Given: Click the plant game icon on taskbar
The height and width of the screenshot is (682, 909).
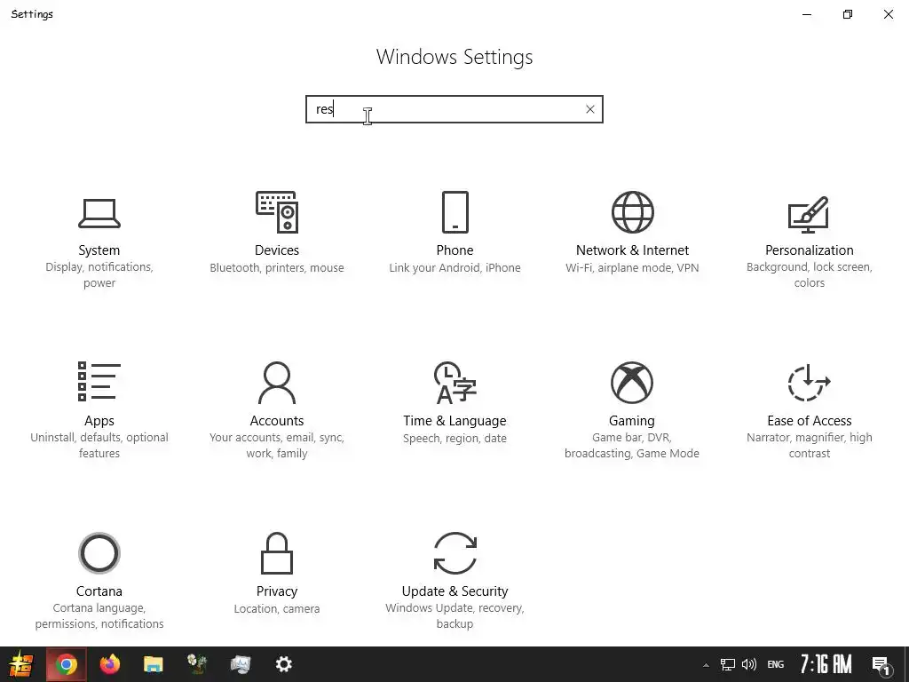Looking at the screenshot, I should (197, 664).
